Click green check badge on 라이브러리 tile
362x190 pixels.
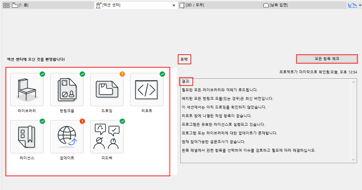(x=42, y=74)
